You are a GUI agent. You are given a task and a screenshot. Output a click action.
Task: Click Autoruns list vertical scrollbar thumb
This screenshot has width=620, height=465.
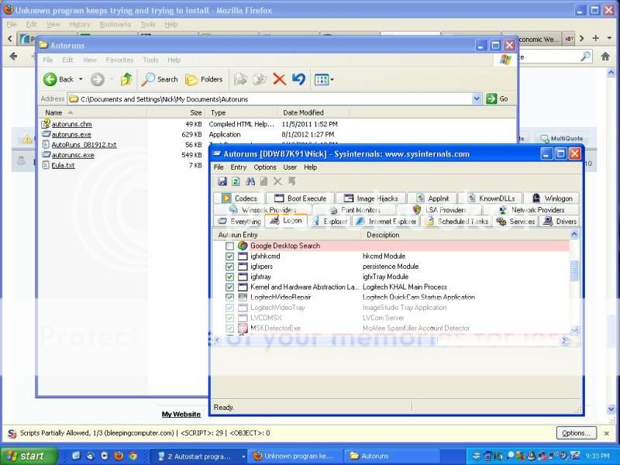(574, 270)
